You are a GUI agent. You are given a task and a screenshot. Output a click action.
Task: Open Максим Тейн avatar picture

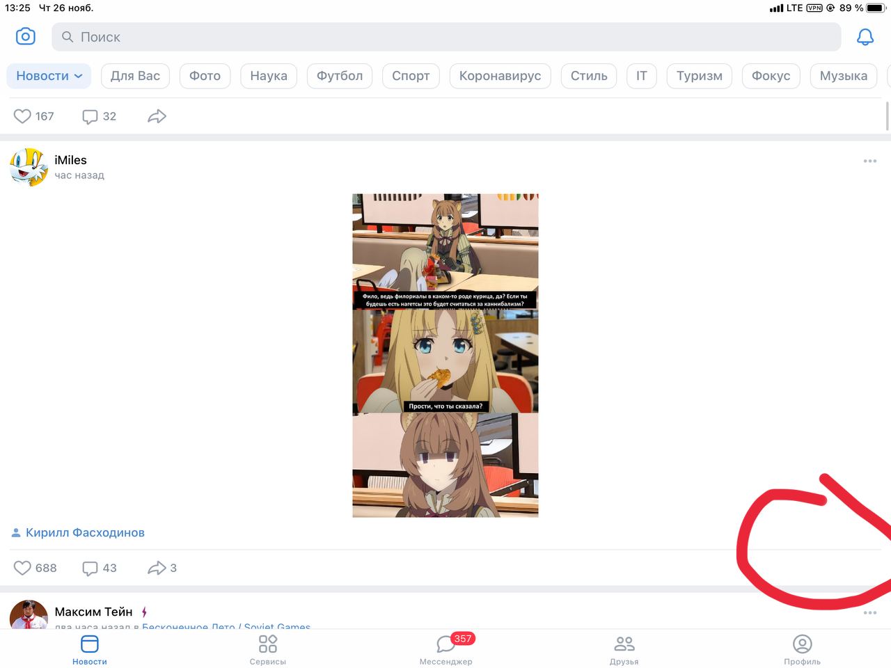click(x=29, y=614)
